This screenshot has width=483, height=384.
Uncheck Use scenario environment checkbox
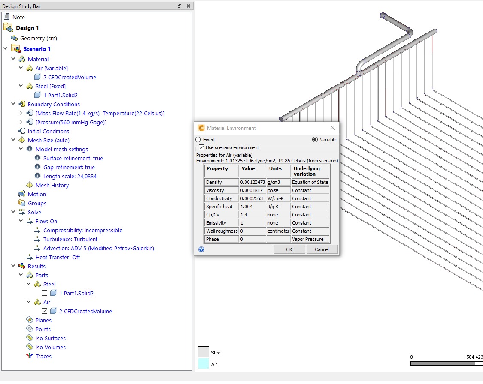tap(201, 147)
